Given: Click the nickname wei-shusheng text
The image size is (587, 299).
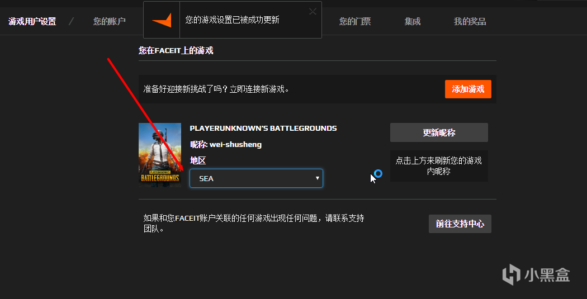Looking at the screenshot, I should point(235,144).
